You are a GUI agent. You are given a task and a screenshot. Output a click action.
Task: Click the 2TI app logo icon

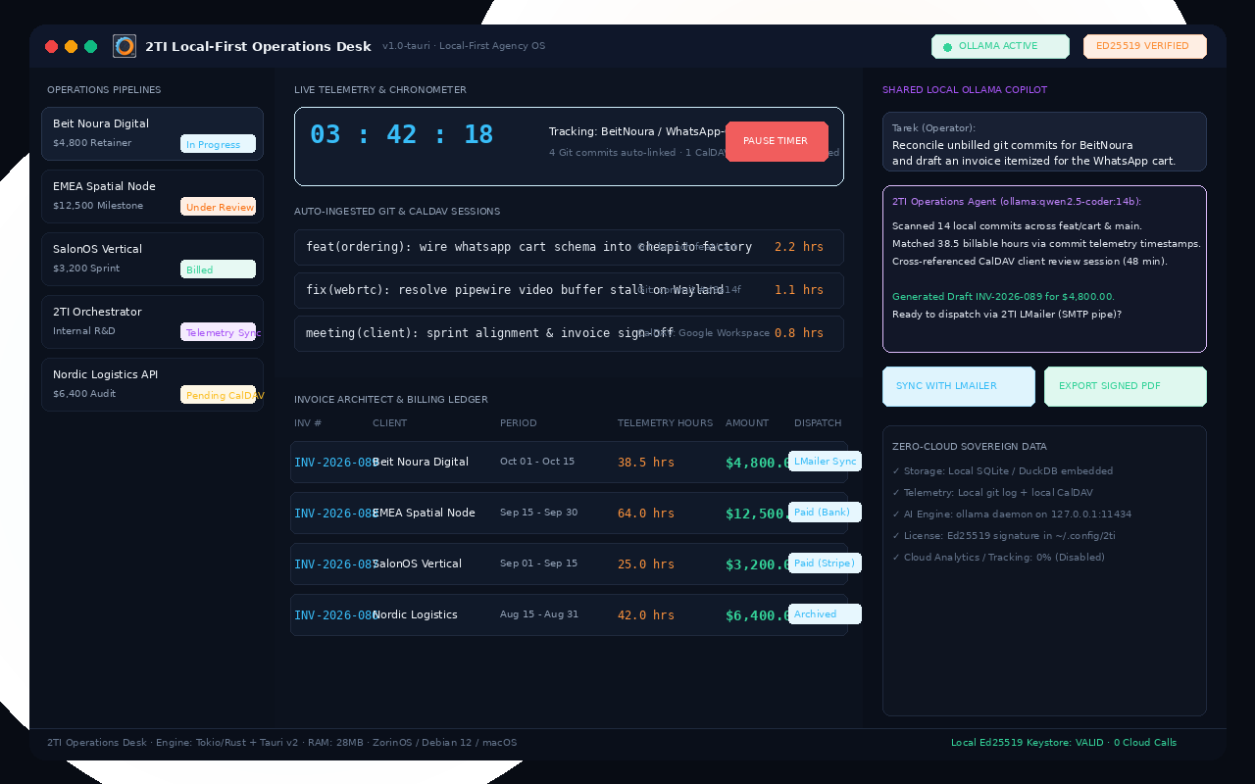pyautogui.click(x=125, y=46)
